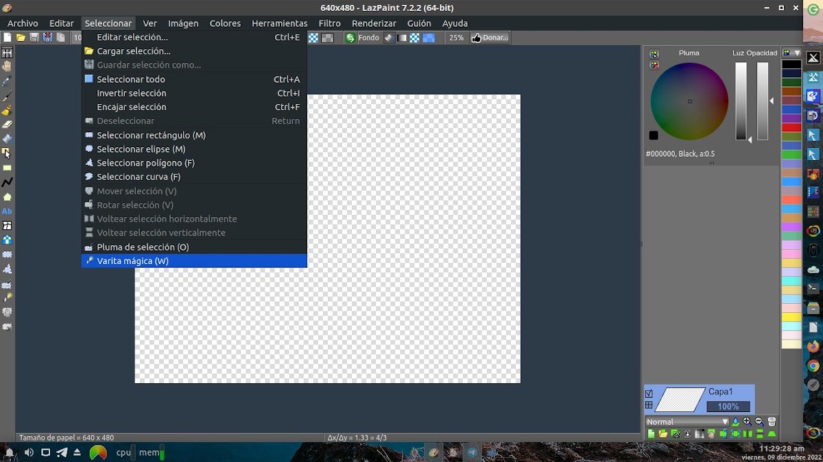Select the black polyline tool
Image resolution: width=823 pixels, height=462 pixels.
click(8, 182)
